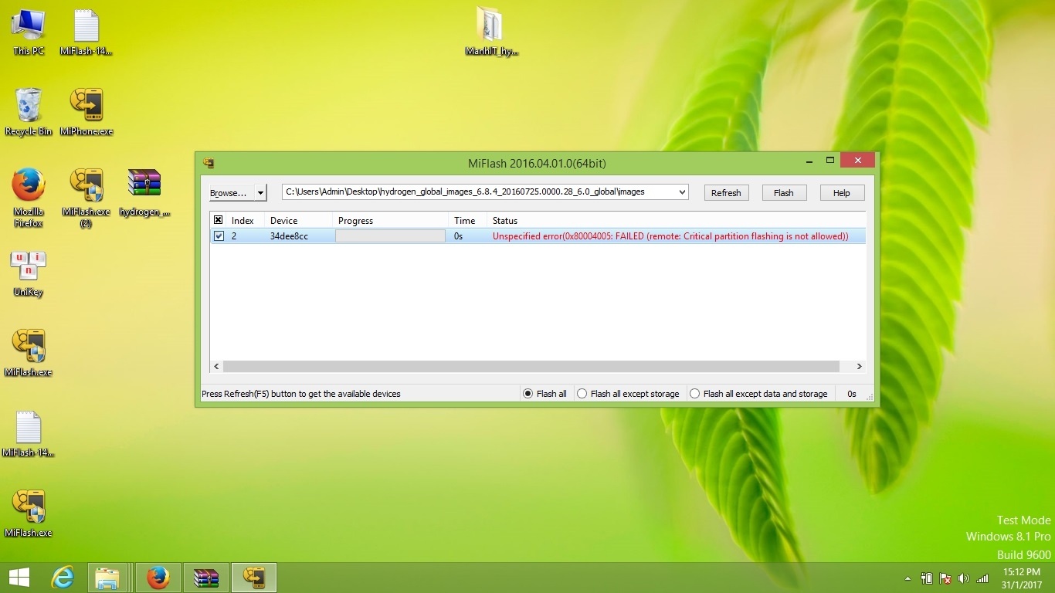This screenshot has width=1055, height=593.
Task: Click the "Unspecified error(0x80004005..." status message
Action: click(670, 236)
